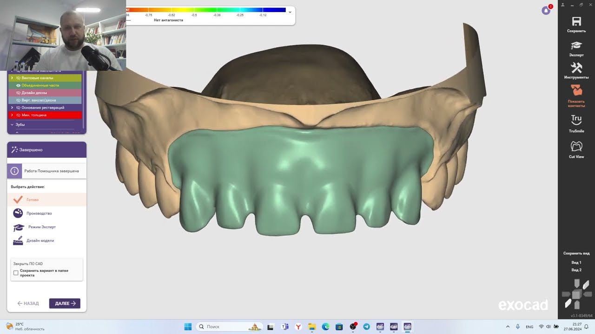Launch the TruSmile rendering view
Screen dimensions: 595x334
point(576,124)
